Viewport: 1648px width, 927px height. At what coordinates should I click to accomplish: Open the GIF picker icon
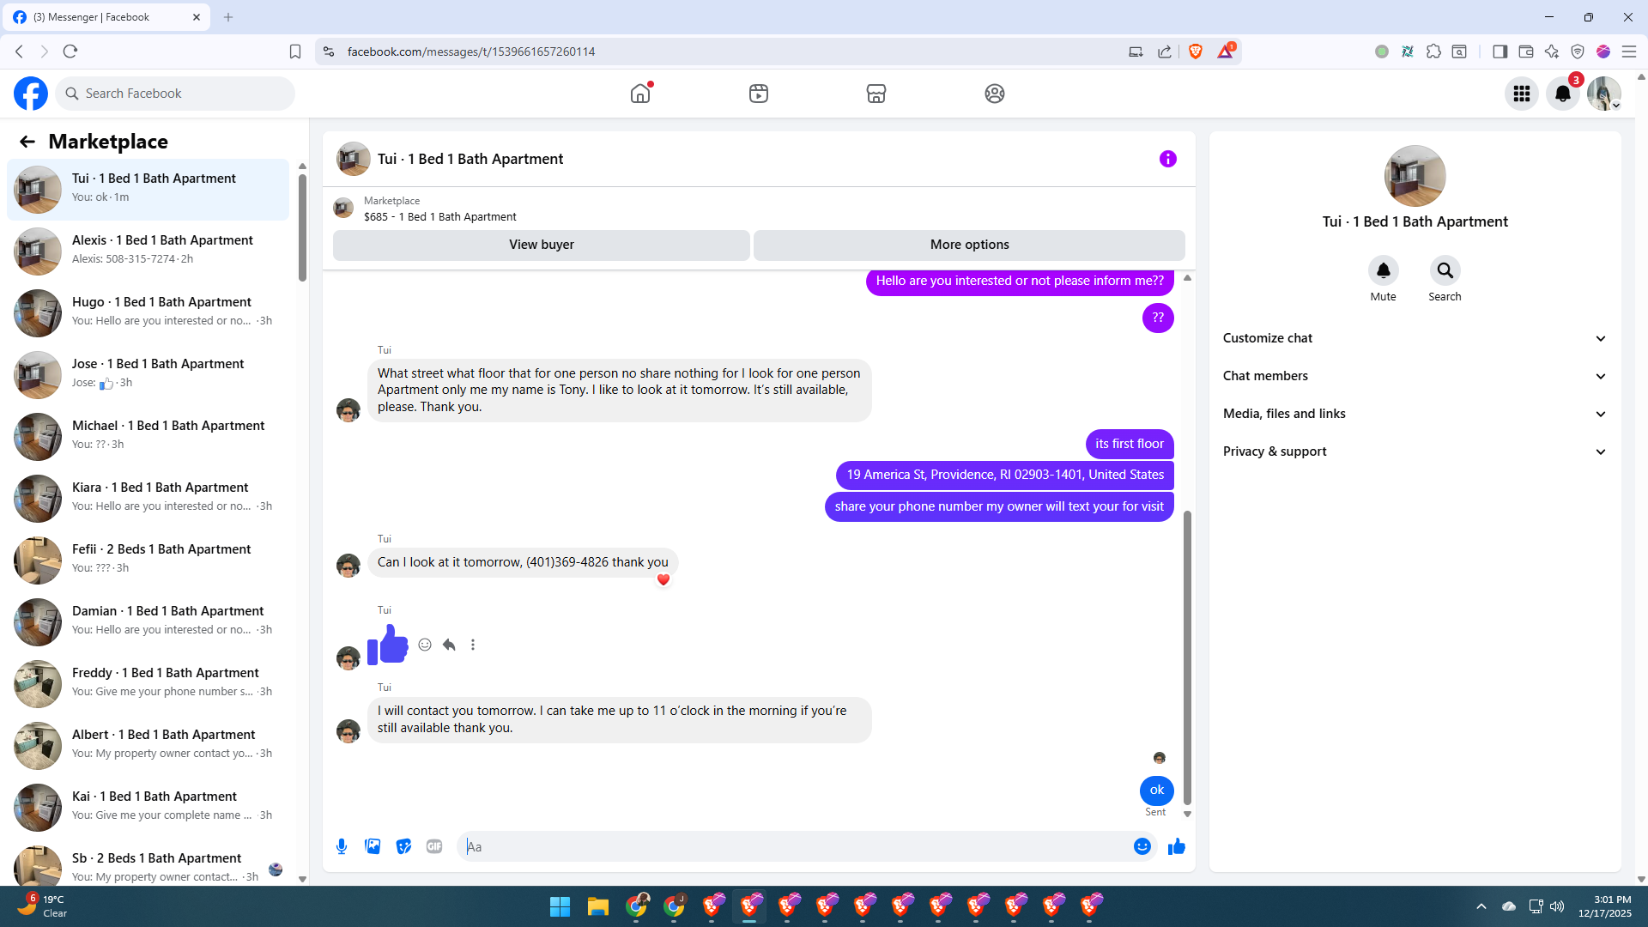tap(434, 846)
